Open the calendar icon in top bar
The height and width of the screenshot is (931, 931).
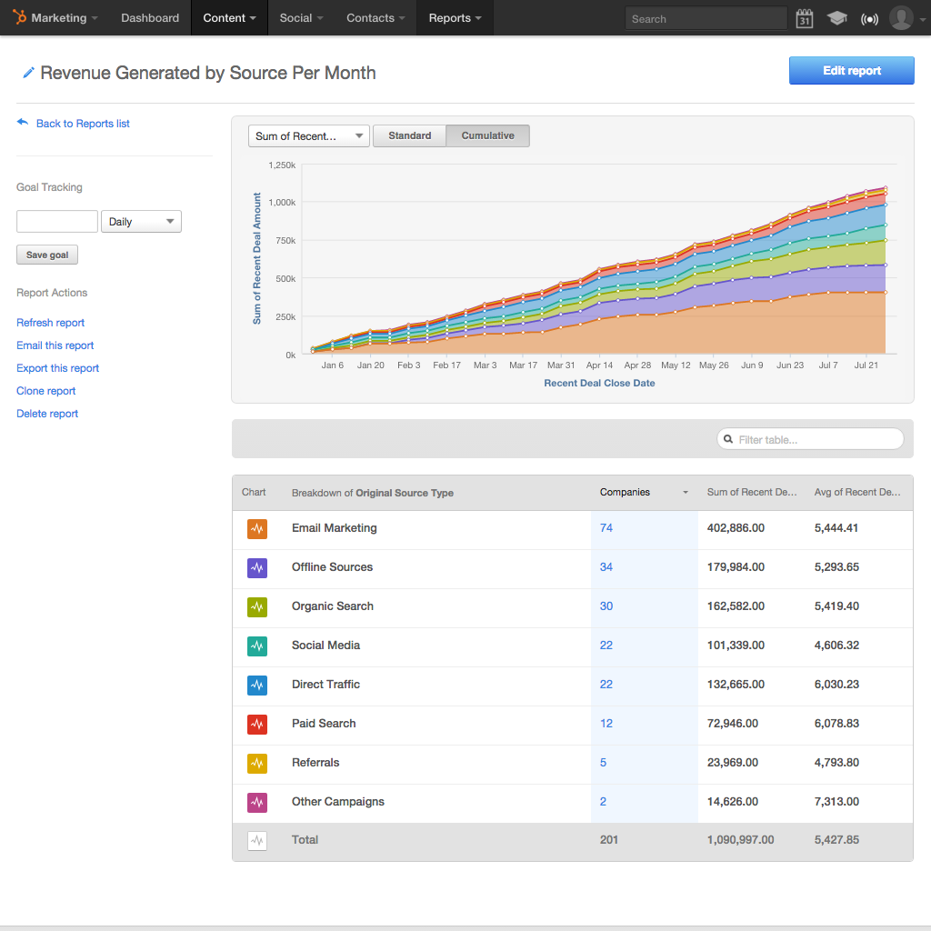(804, 18)
